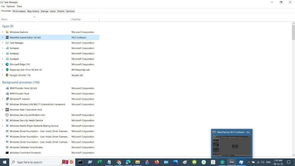The image size is (295, 166).
Task: Switch to the Users tab
Action: [x=53, y=11]
